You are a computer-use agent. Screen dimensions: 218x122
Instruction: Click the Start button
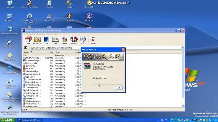[x=7, y=120]
